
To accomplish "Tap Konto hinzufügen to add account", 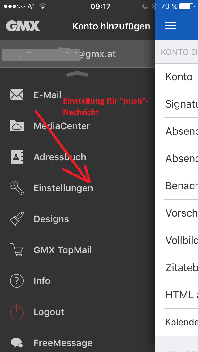I will [x=111, y=26].
